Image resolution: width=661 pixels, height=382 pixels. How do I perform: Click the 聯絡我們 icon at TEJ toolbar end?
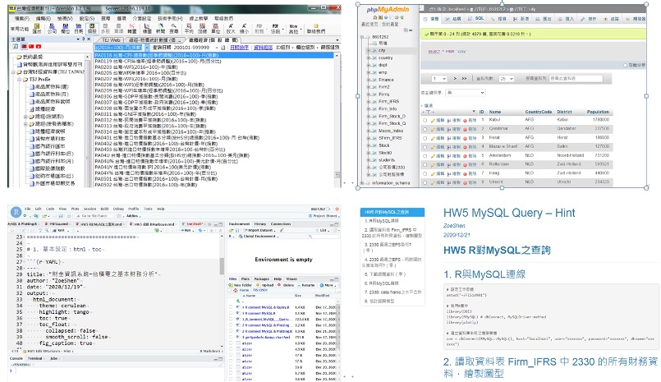[x=316, y=29]
